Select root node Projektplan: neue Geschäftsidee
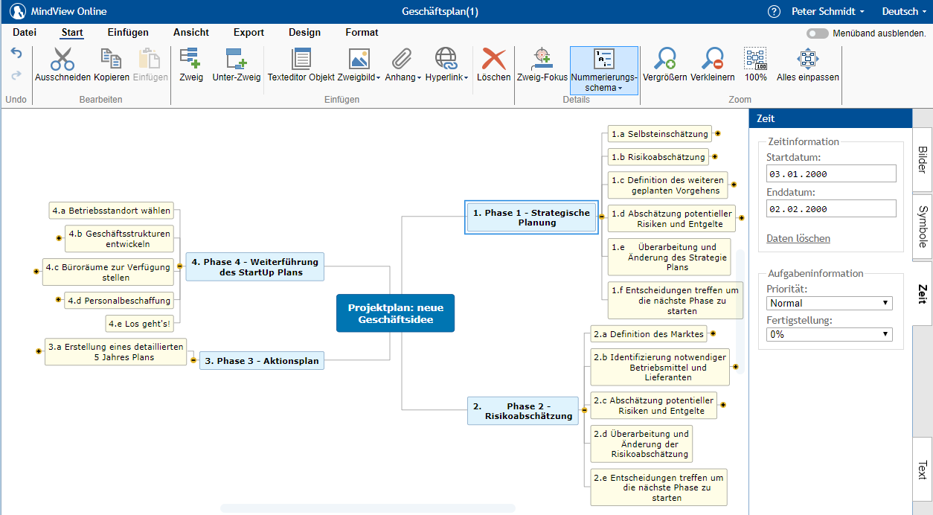933x515 pixels. coord(395,313)
